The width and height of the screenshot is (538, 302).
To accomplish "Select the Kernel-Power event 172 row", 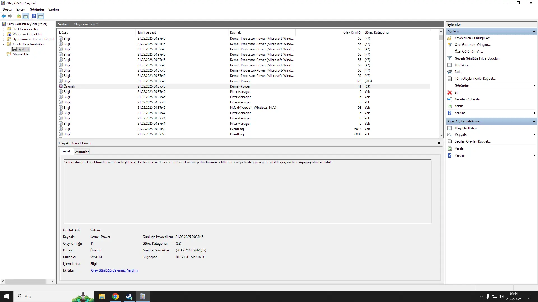I will tap(244, 81).
